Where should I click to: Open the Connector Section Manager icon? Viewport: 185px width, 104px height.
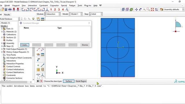coord(42,55)
